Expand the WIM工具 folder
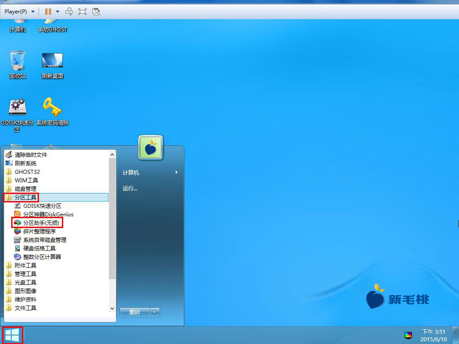Image resolution: width=459 pixels, height=344 pixels. click(x=56, y=180)
